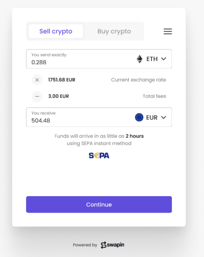Click the 2 hours arrival time text

[135, 136]
